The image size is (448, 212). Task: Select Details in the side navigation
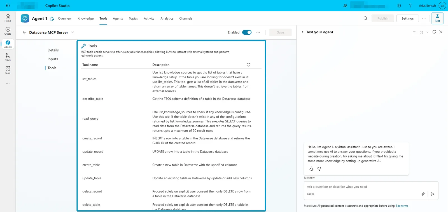tap(53, 50)
